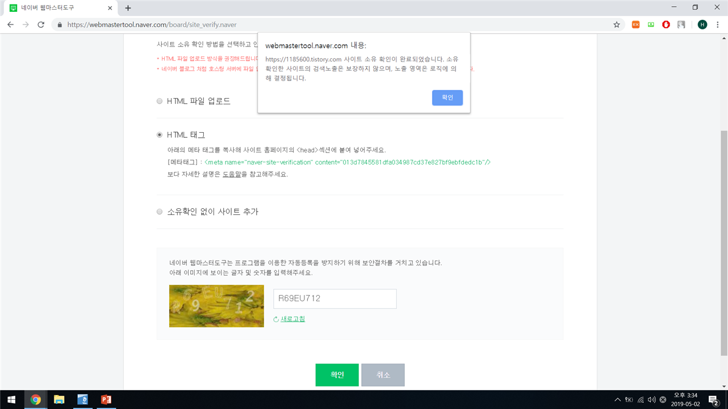
Task: Close the 네이버 웹마스터도구 tab
Action: 110,8
